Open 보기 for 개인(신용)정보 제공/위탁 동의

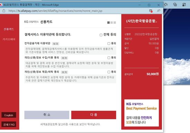pos(64,72)
